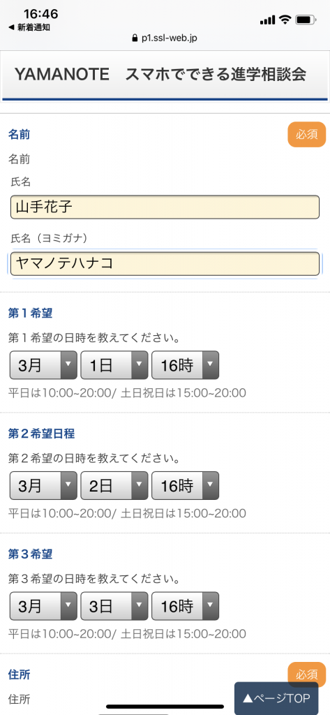Expand the second choice month selector 3月
This screenshot has width=330, height=715.
click(43, 486)
